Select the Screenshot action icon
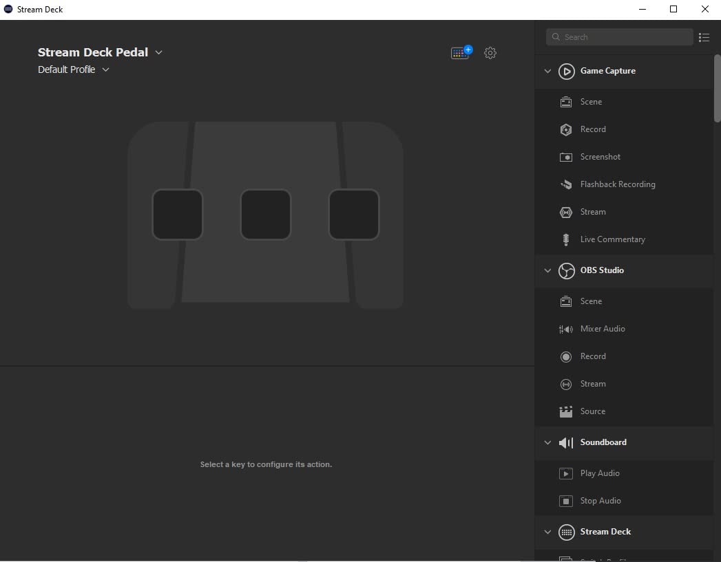Image resolution: width=721 pixels, height=562 pixels. [565, 157]
